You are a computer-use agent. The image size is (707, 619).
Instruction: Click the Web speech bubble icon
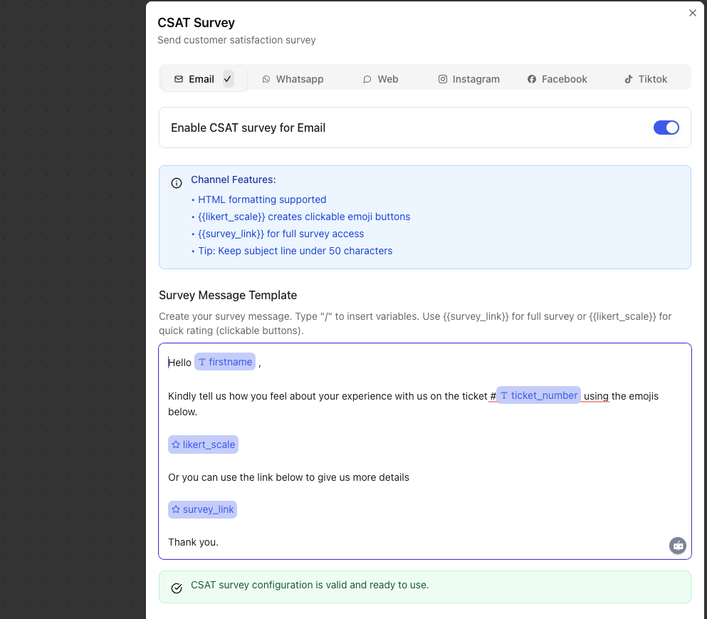[x=367, y=79]
